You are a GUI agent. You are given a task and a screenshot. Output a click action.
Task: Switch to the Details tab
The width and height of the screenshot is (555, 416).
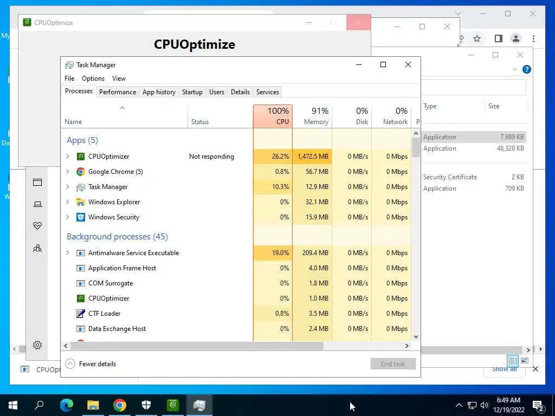click(x=240, y=92)
